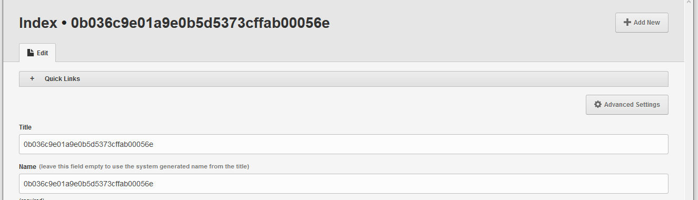Click the partially visible required note
This screenshot has height=200, width=698.
click(x=31, y=199)
